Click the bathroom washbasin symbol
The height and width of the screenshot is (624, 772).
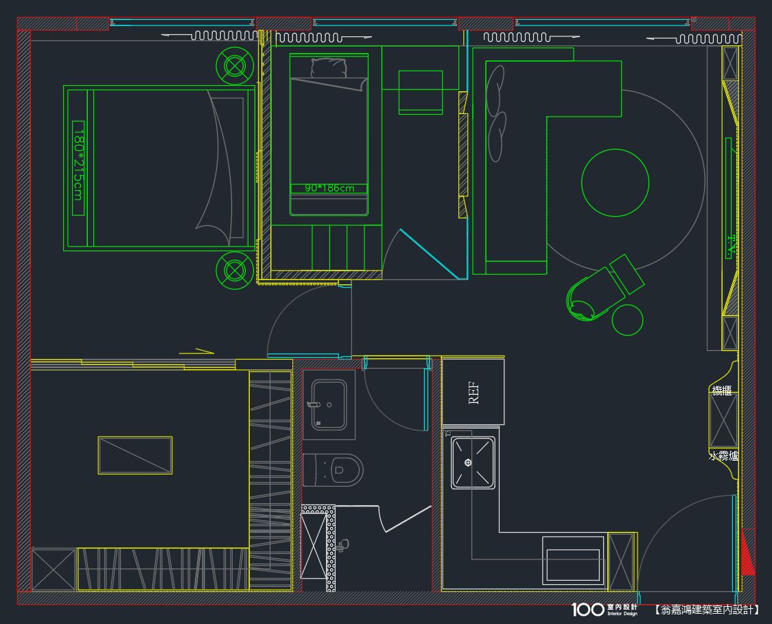[x=329, y=405]
